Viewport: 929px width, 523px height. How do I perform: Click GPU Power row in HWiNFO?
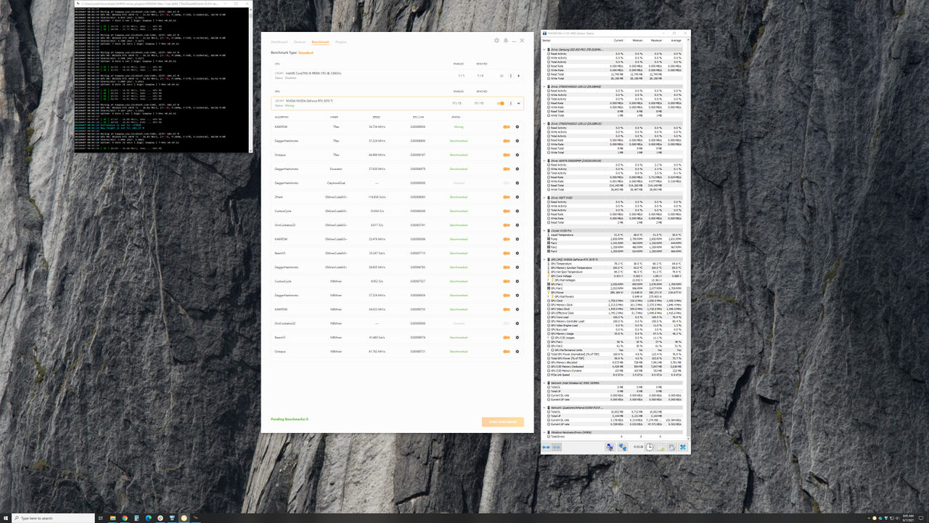coord(614,292)
